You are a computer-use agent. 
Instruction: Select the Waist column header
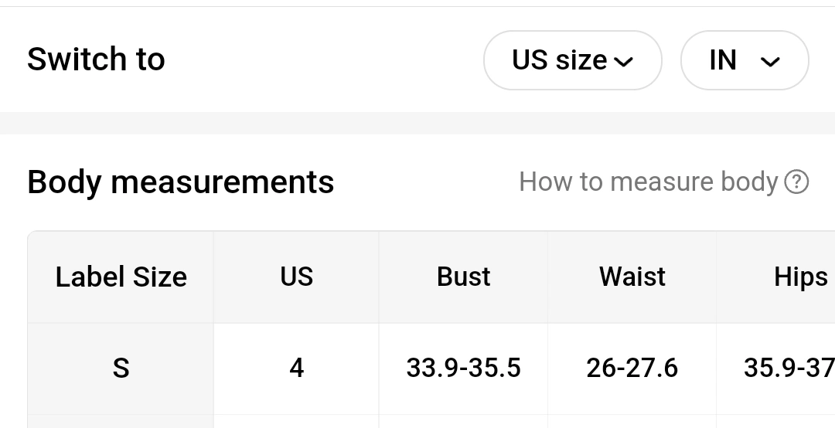point(632,277)
